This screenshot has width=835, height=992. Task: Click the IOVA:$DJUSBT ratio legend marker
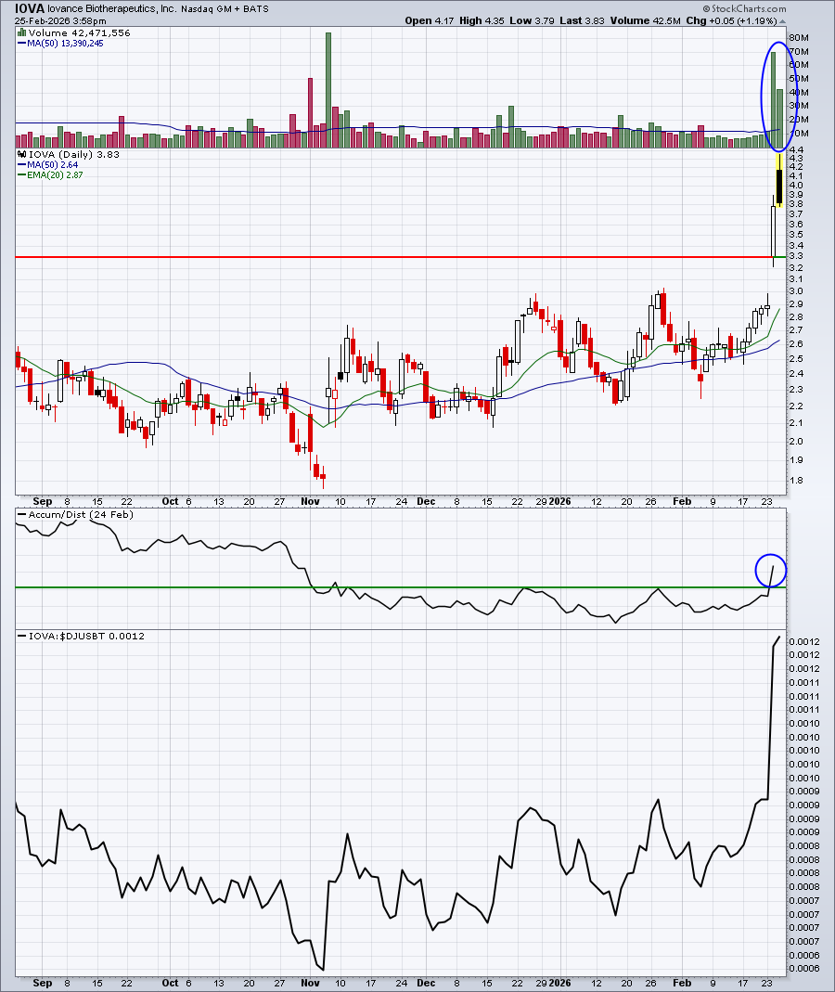coord(22,637)
